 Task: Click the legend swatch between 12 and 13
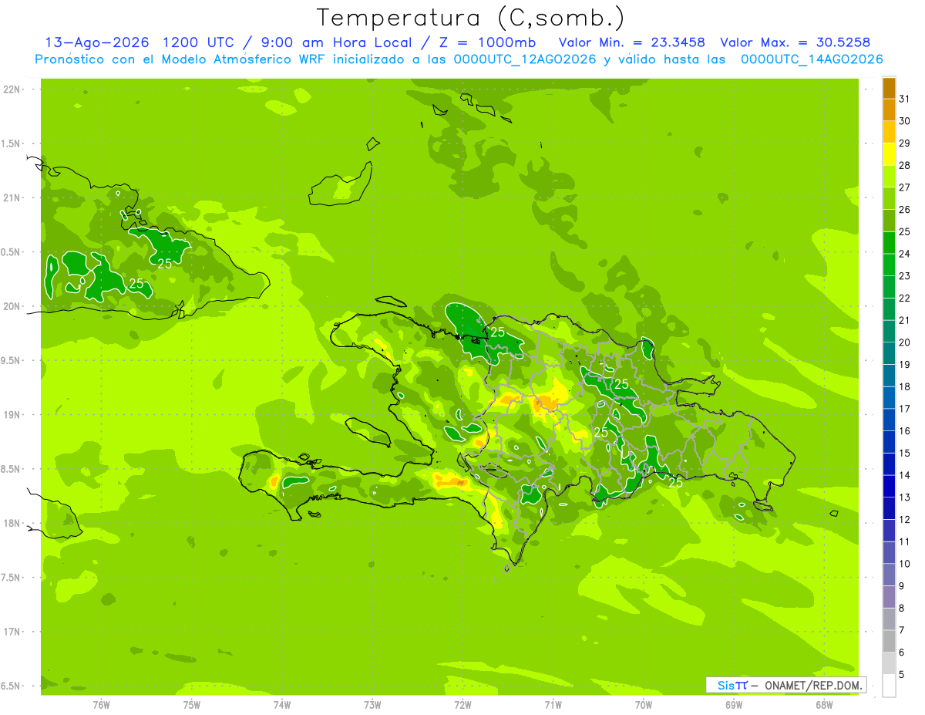tap(889, 508)
